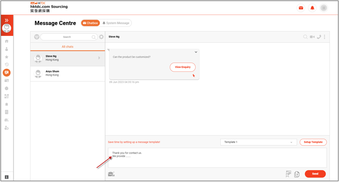Viewport: 339px width, 182px height.
Task: Open the document list icon in sidebar
Action: pos(7,112)
